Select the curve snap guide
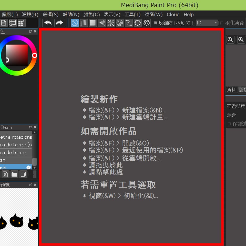Screen dimensions: 246x246 point(129,23)
